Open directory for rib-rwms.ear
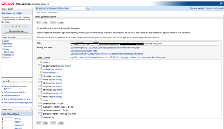 (58, 90)
